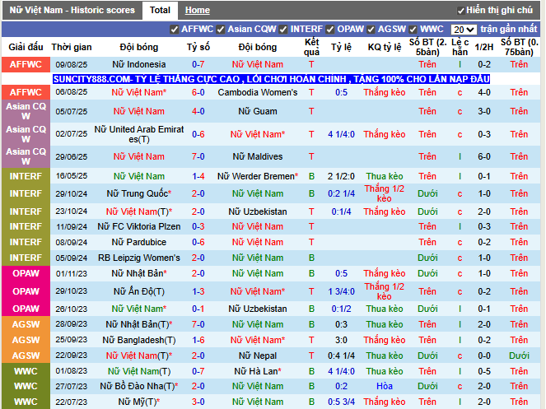Select the Nữ Guam team name
546x409 pixels.
tap(258, 111)
